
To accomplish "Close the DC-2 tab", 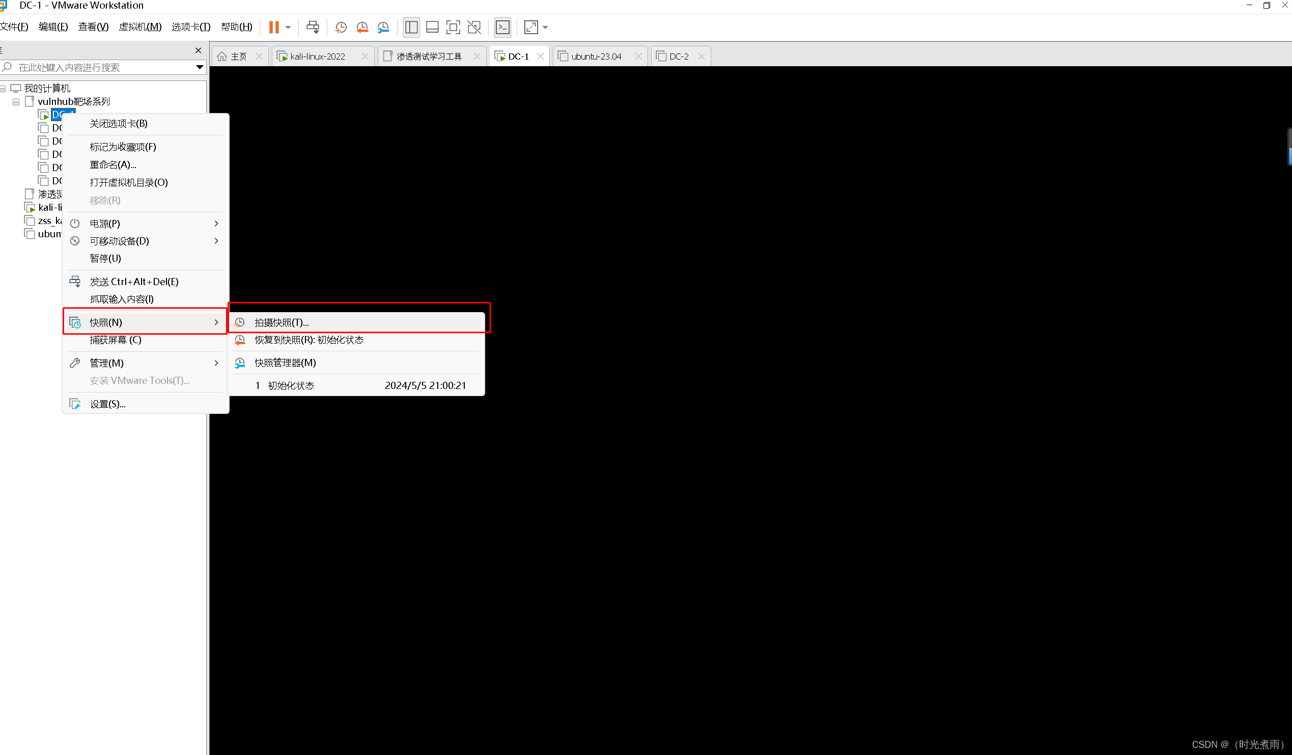I will [701, 57].
